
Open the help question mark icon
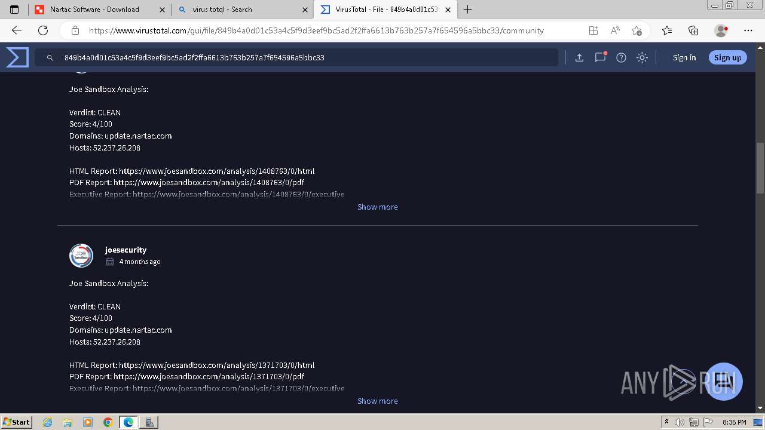(x=621, y=57)
